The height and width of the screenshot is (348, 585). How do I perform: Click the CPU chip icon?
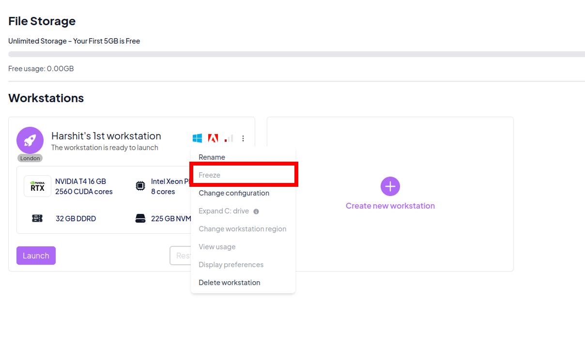[x=140, y=186]
